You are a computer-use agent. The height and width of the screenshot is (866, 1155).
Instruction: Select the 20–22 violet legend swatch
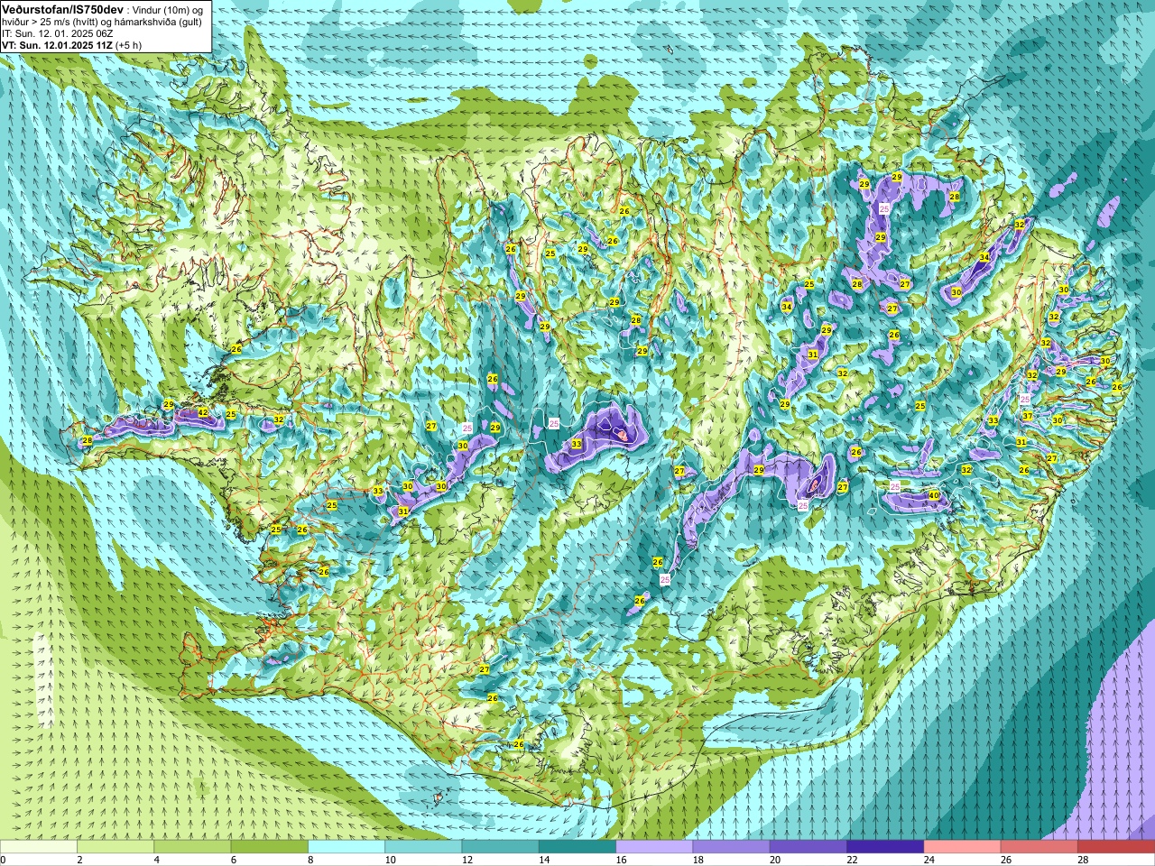[808, 847]
